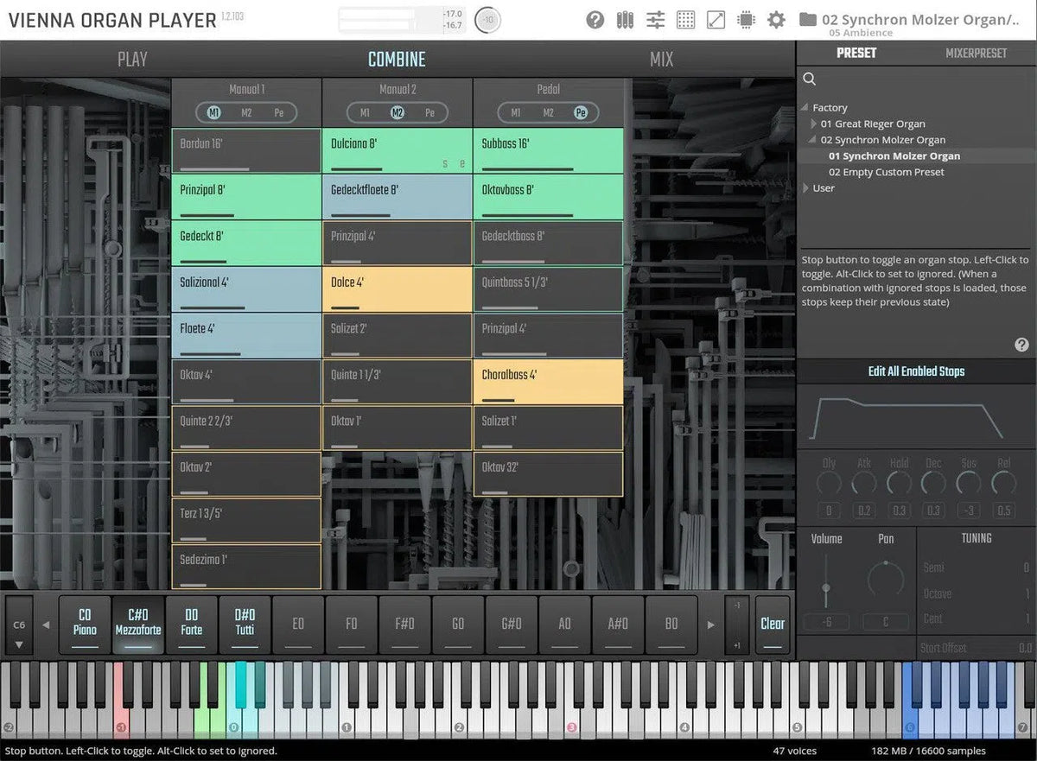Image resolution: width=1037 pixels, height=761 pixels.
Task: Open settings with the gear icon
Action: tap(776, 19)
